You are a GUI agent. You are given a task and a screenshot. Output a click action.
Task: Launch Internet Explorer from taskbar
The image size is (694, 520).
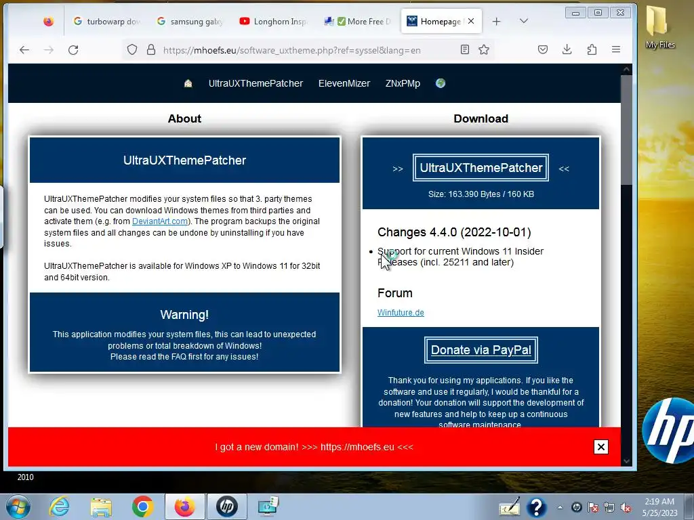coord(60,506)
